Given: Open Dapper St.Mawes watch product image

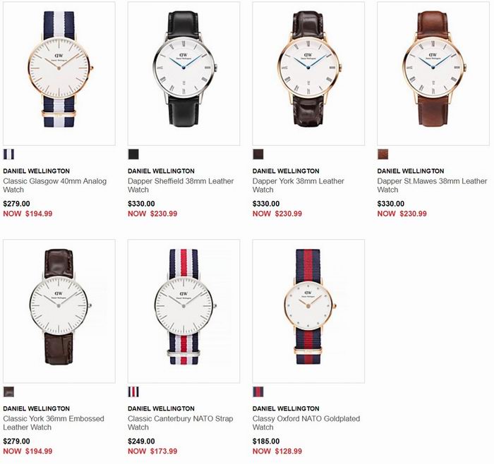Looking at the screenshot, I should [x=433, y=73].
